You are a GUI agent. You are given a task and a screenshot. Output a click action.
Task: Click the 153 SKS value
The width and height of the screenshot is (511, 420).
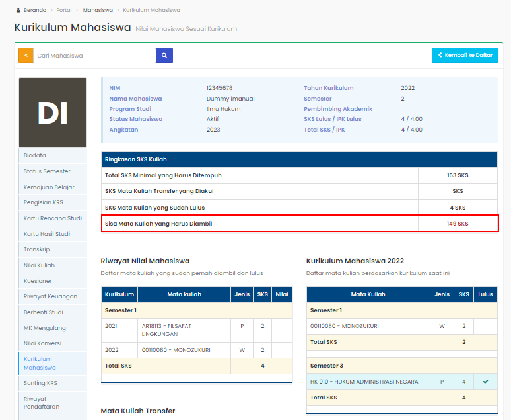tap(458, 175)
